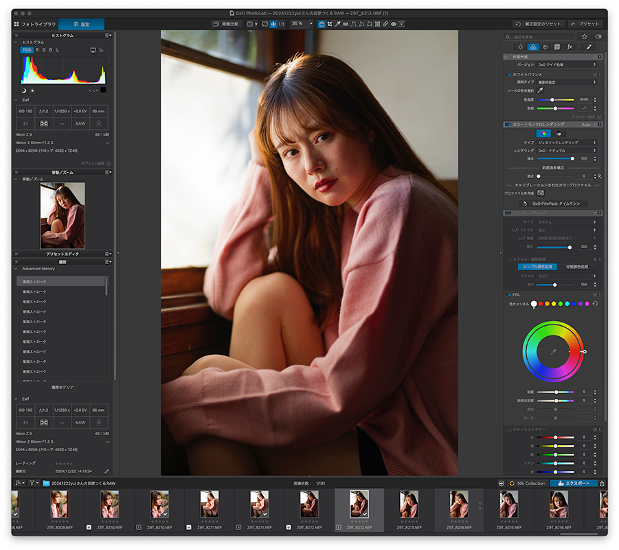Switch to the Customize tab
Screen dimensions: 619x550
tap(81, 24)
